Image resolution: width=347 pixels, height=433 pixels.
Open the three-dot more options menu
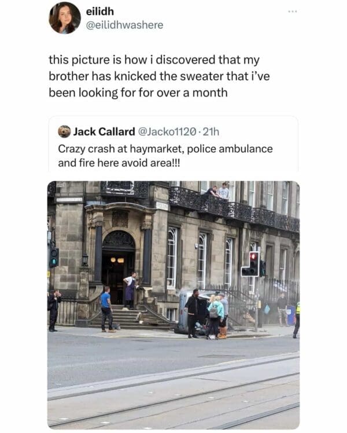click(x=293, y=12)
